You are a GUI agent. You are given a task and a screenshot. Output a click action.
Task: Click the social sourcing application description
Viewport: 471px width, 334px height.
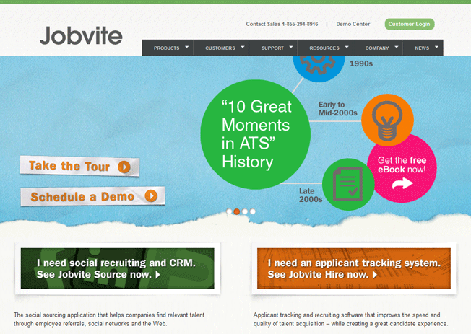click(109, 320)
